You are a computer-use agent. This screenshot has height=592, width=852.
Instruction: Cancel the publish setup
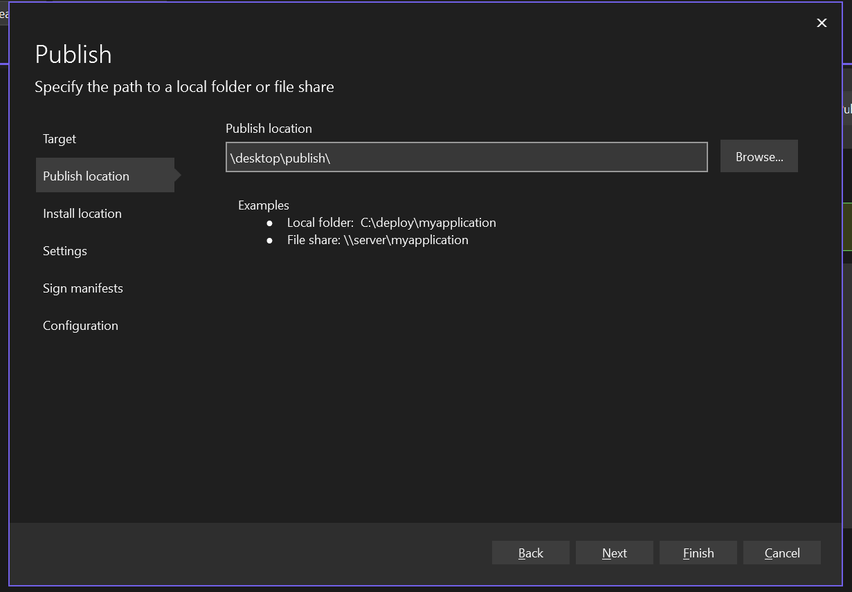point(781,553)
